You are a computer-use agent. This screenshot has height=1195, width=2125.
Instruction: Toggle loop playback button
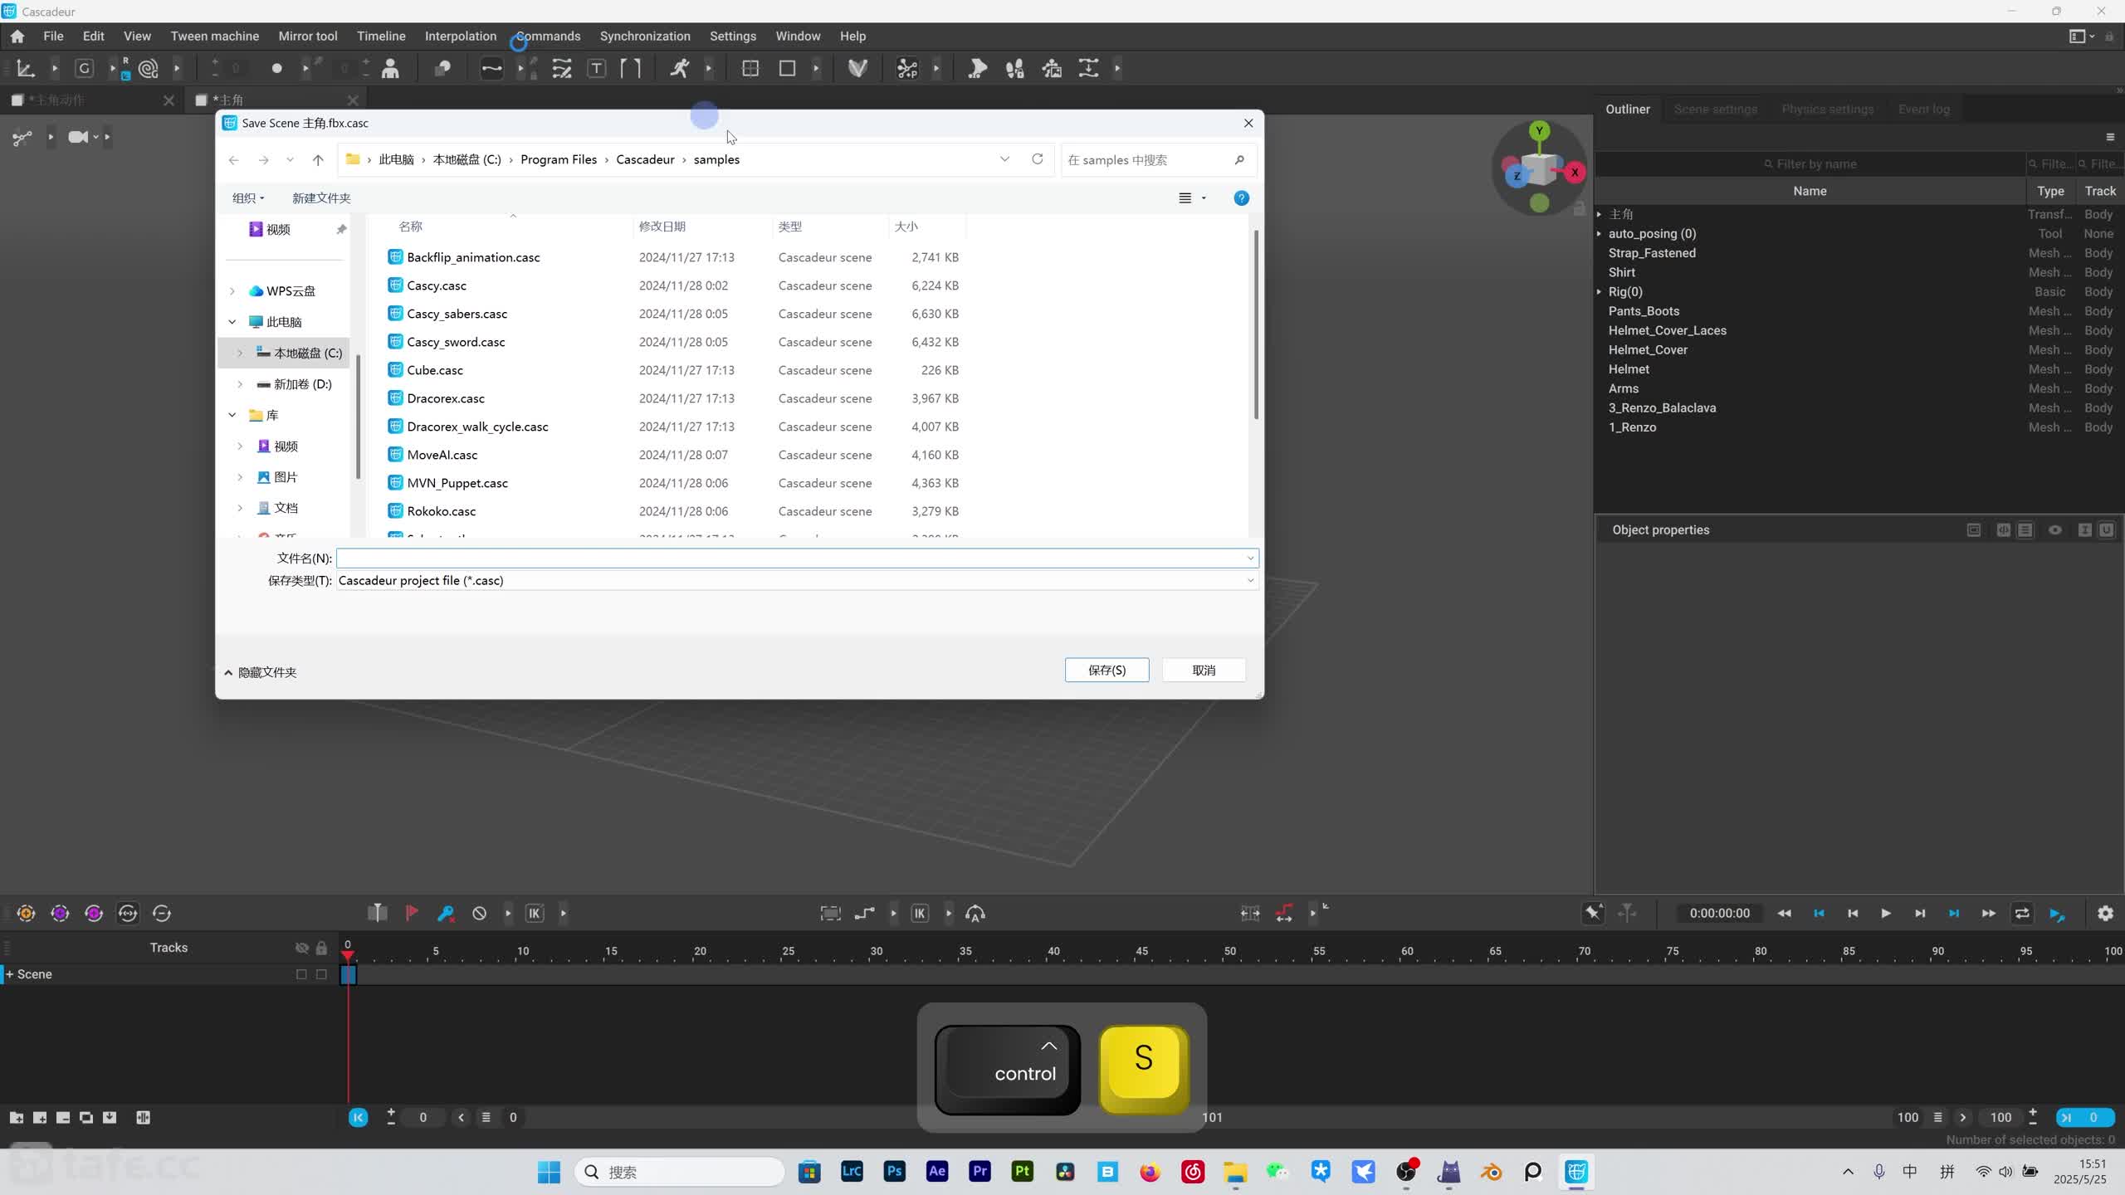point(2022,913)
